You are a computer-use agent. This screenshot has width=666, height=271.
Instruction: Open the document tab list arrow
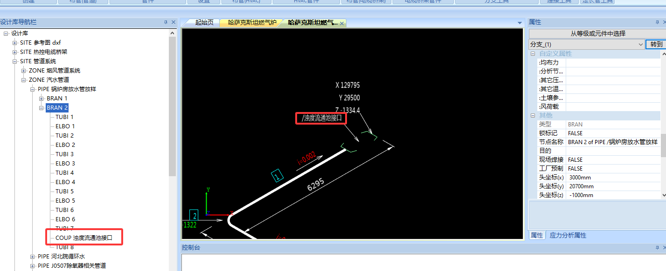pos(520,23)
